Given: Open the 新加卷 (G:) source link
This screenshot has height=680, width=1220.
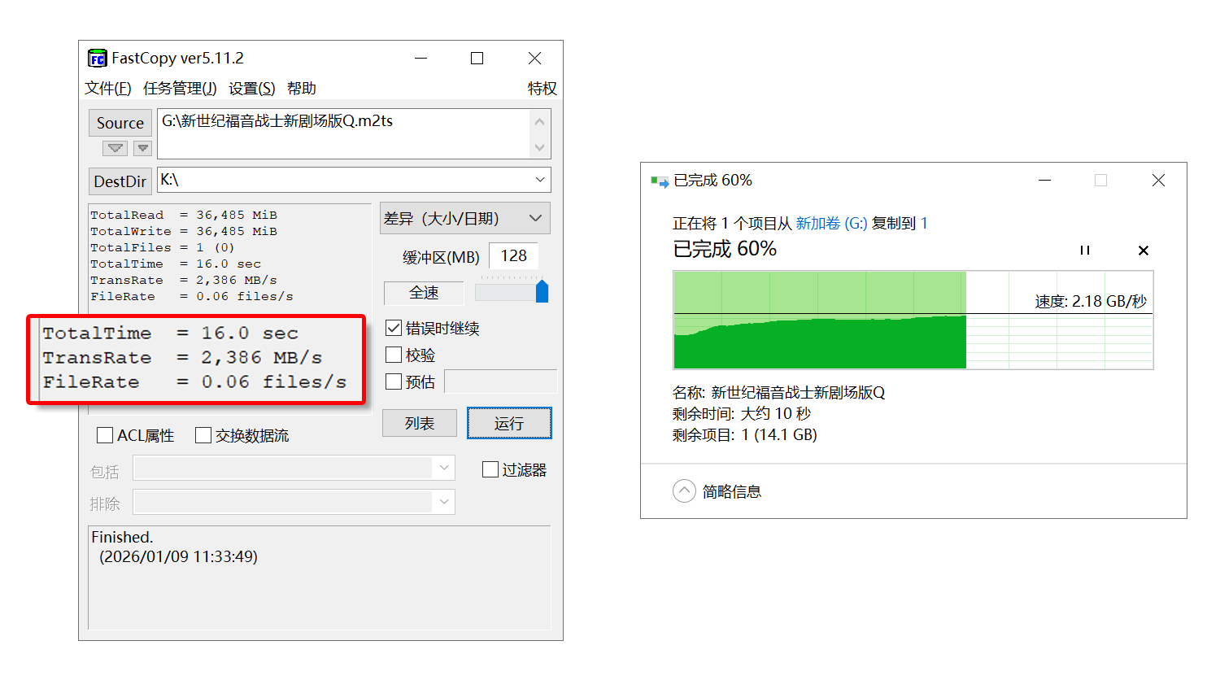Looking at the screenshot, I should 831,223.
